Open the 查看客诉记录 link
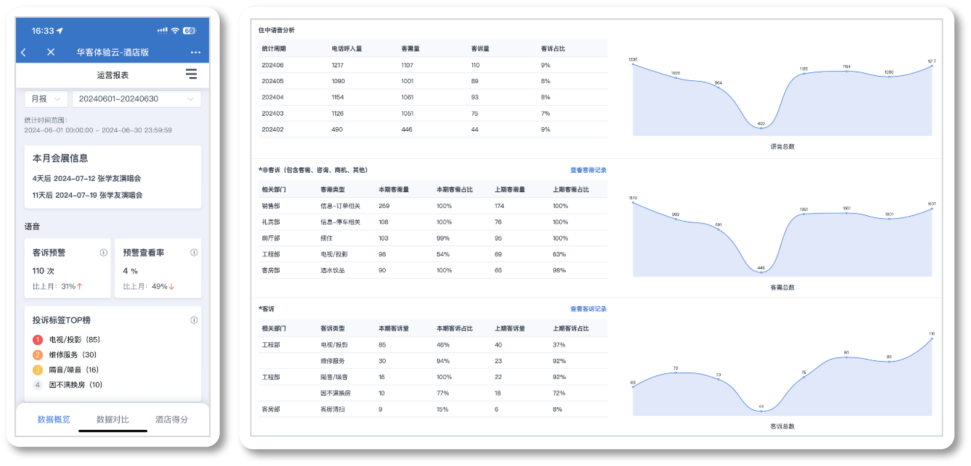Screen dimensions: 971x466 click(x=588, y=309)
